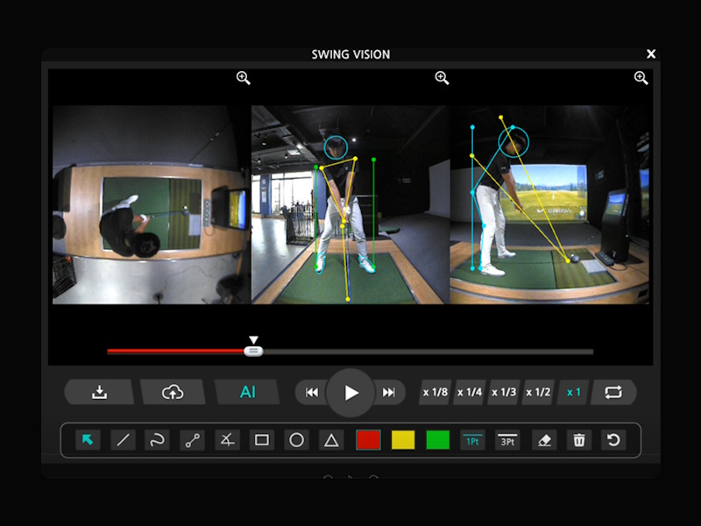Click the download video icon
The height and width of the screenshot is (526, 701).
point(99,392)
